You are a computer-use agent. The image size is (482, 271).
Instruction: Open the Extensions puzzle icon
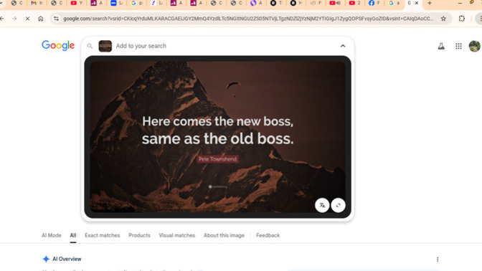point(462,19)
